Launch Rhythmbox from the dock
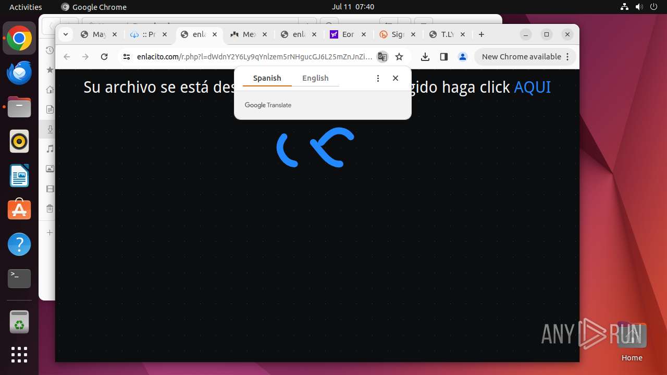This screenshot has height=375, width=667. pyautogui.click(x=19, y=142)
